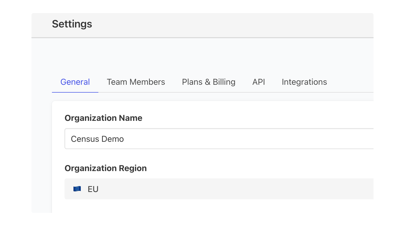Open the General settings tab

coord(75,82)
